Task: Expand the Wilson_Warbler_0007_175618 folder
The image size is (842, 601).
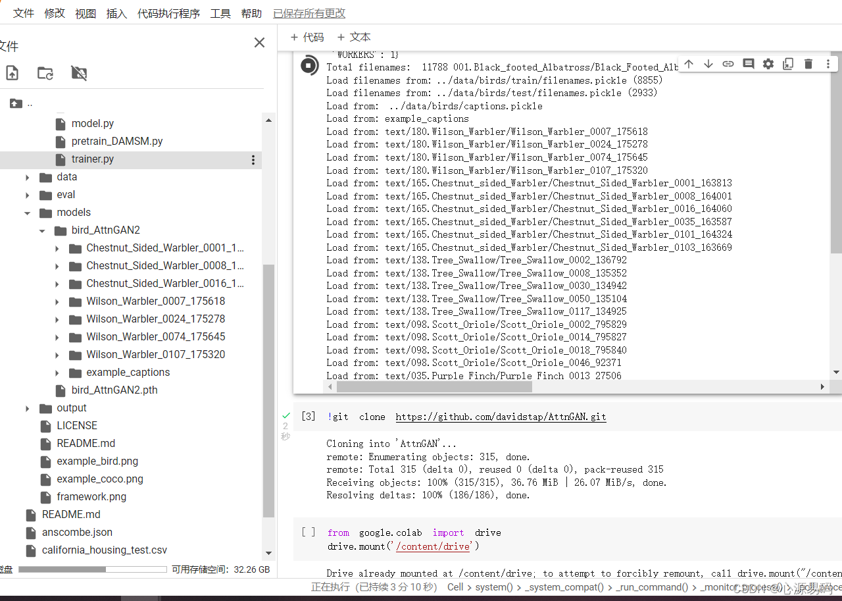Action: 57,302
